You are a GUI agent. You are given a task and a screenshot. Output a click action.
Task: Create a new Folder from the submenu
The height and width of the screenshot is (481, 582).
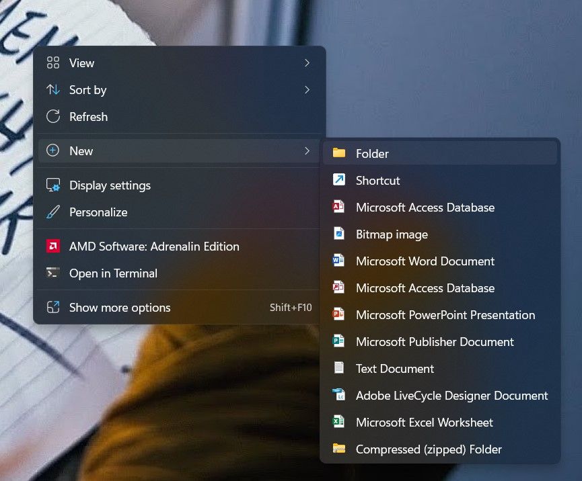(x=372, y=153)
